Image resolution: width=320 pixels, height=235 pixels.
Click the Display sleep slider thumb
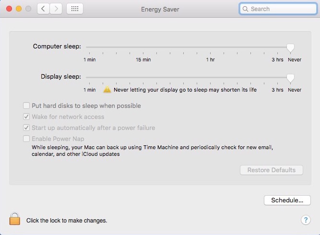(x=290, y=78)
